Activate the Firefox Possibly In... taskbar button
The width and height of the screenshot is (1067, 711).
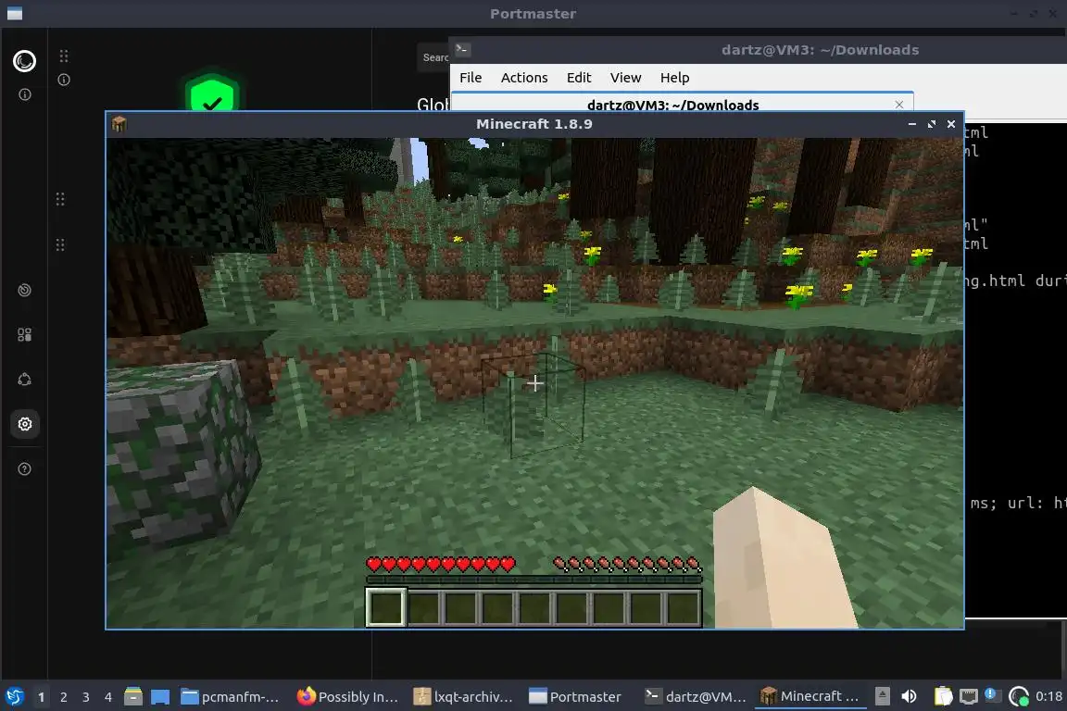pos(347,697)
